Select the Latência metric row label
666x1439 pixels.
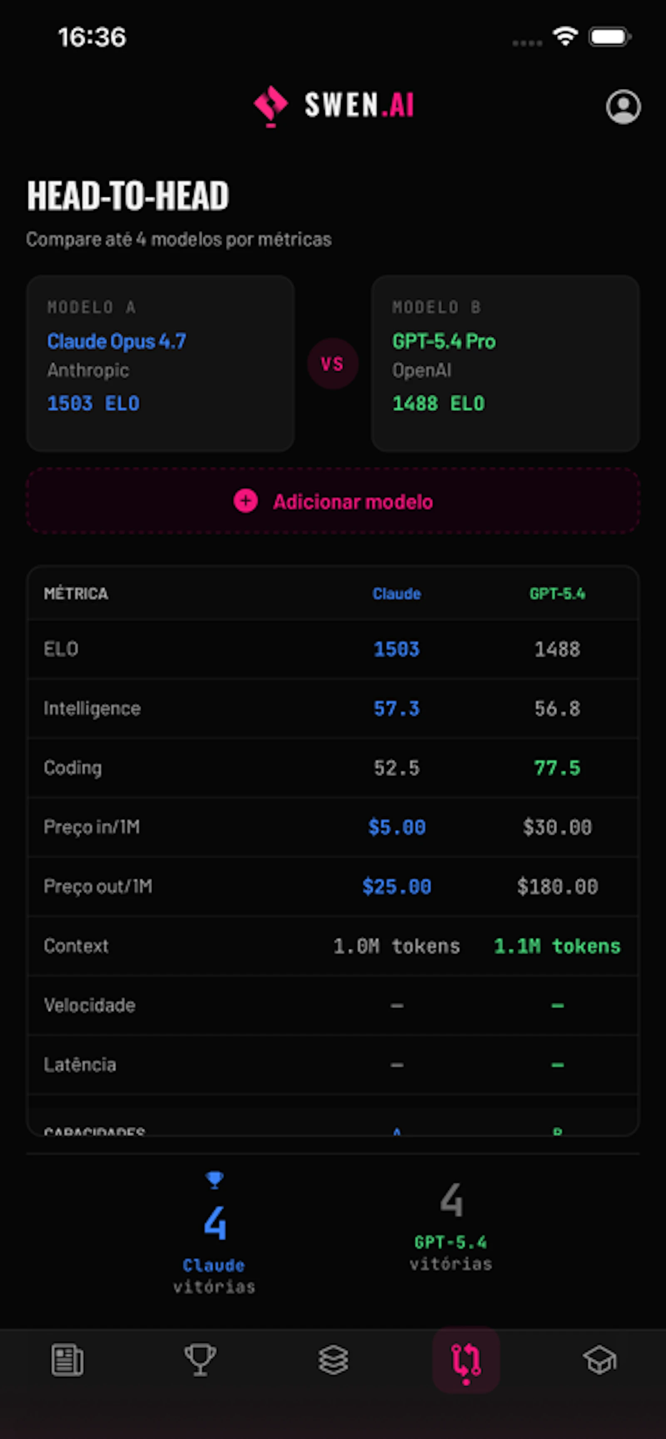pos(80,1064)
